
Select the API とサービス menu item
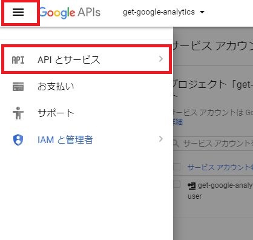87,59
